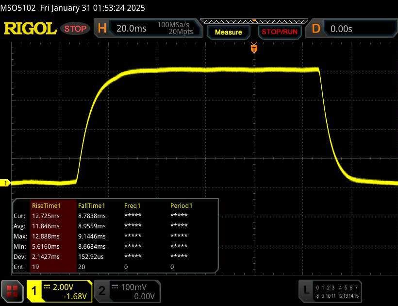398x306 pixels.
Task: Open the red grid function navigation icon
Action: pyautogui.click(x=12, y=291)
